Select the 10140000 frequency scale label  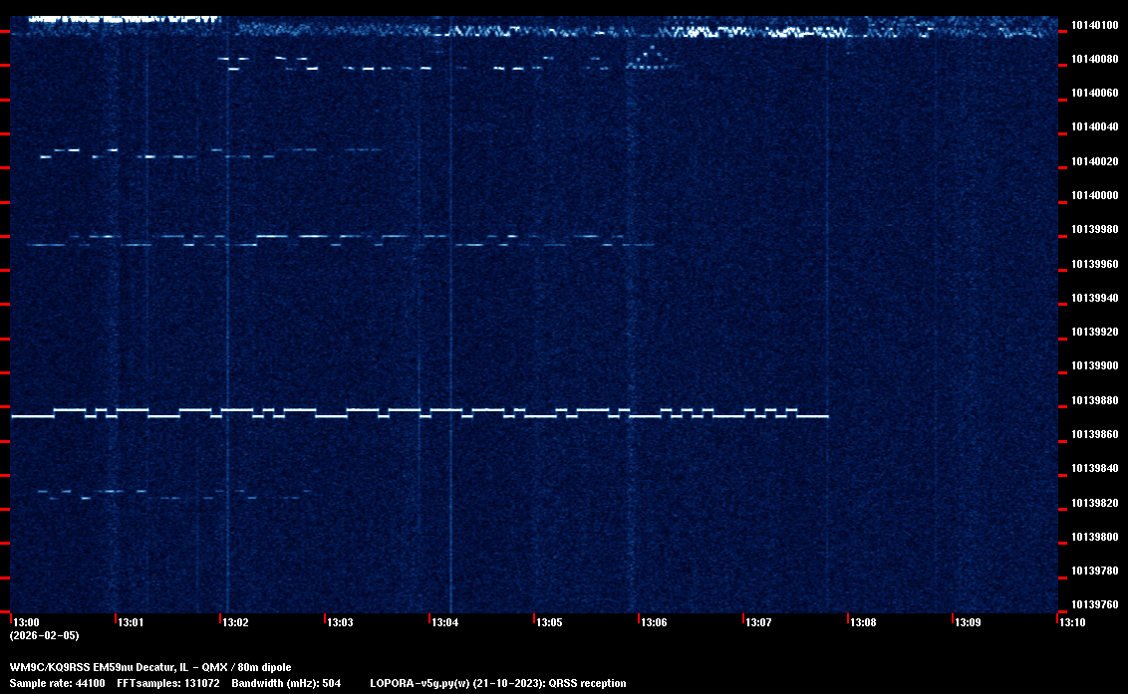[x=1094, y=196]
